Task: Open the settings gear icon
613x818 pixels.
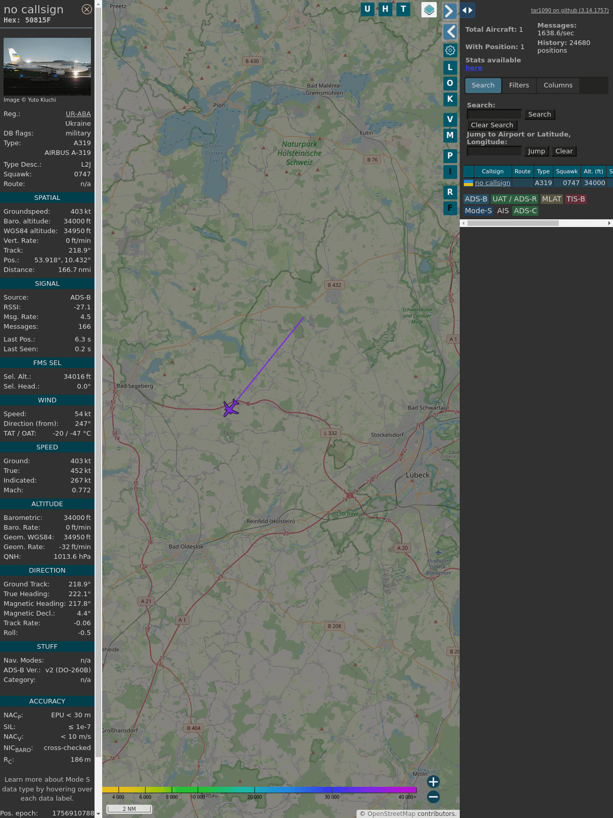Action: coord(450,50)
